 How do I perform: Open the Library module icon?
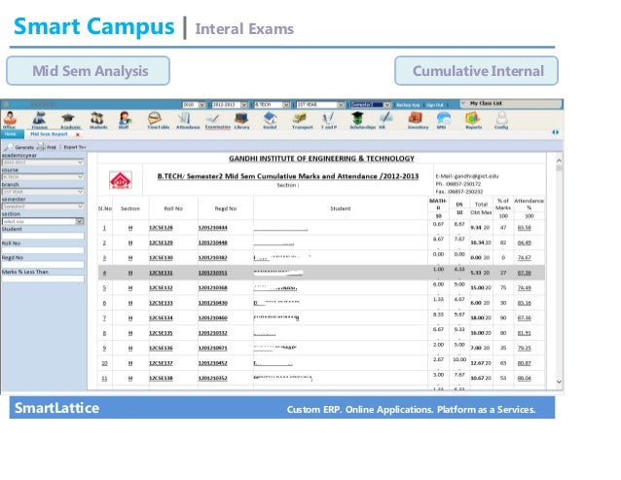coord(241,120)
